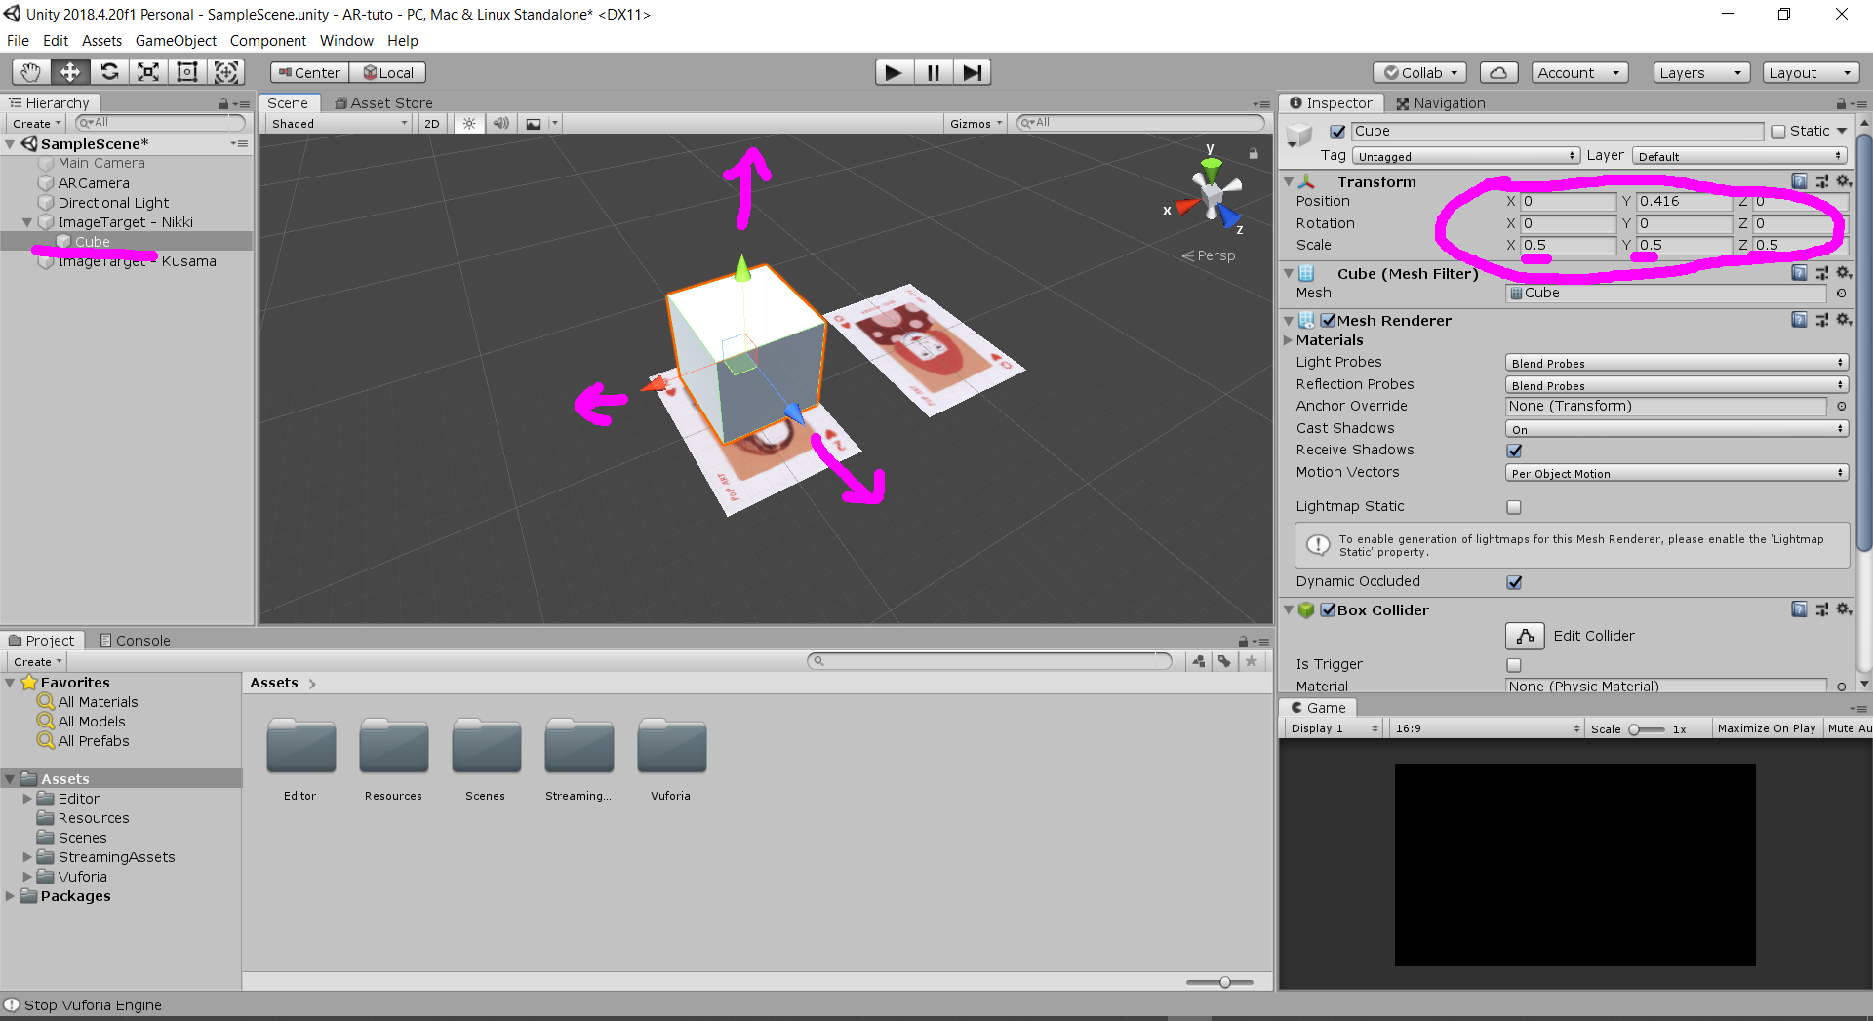Select the Rect Transform tool
Screen dimensions: 1873x1021
coord(187,72)
